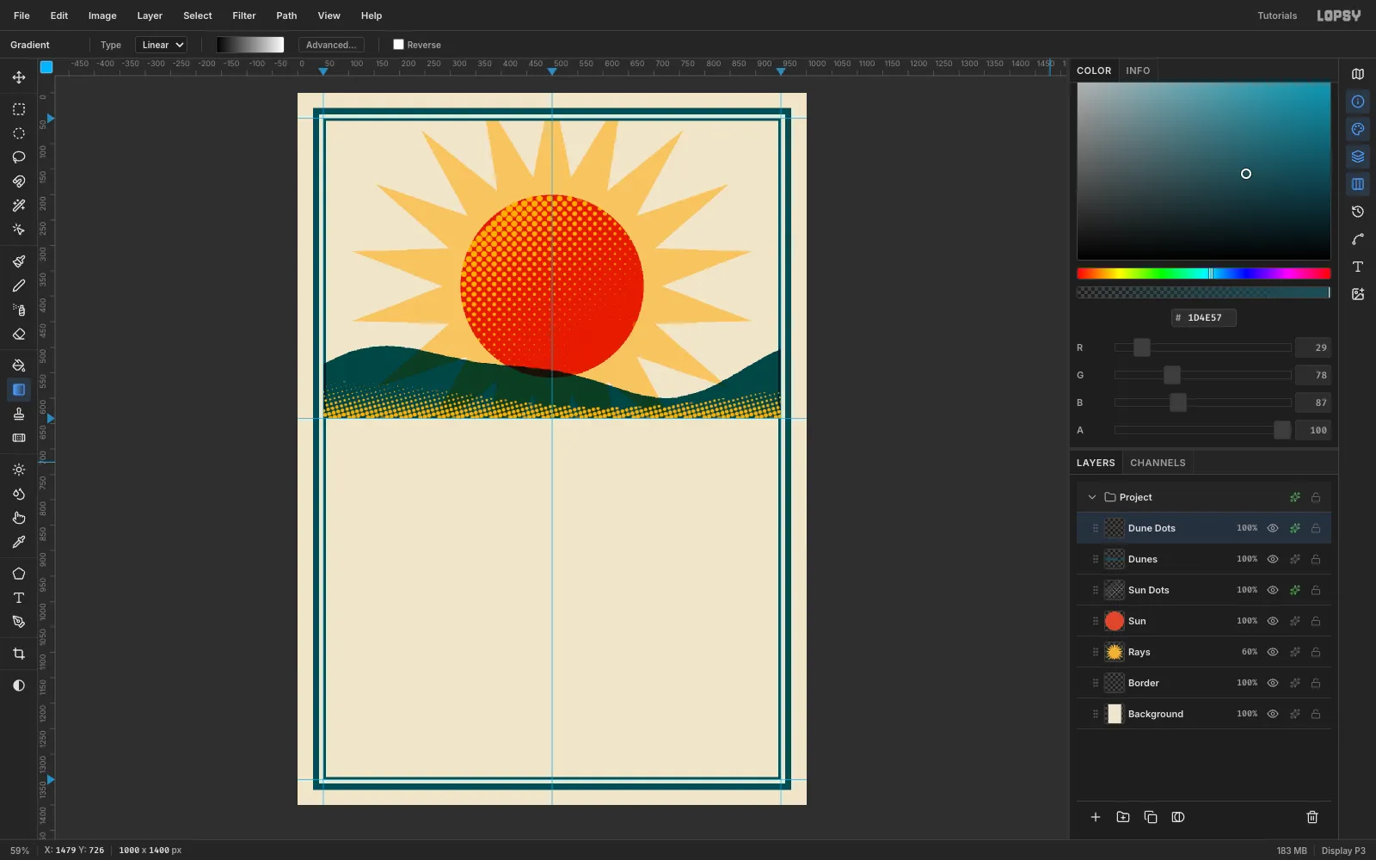Add a new layer with plus icon

click(x=1096, y=817)
